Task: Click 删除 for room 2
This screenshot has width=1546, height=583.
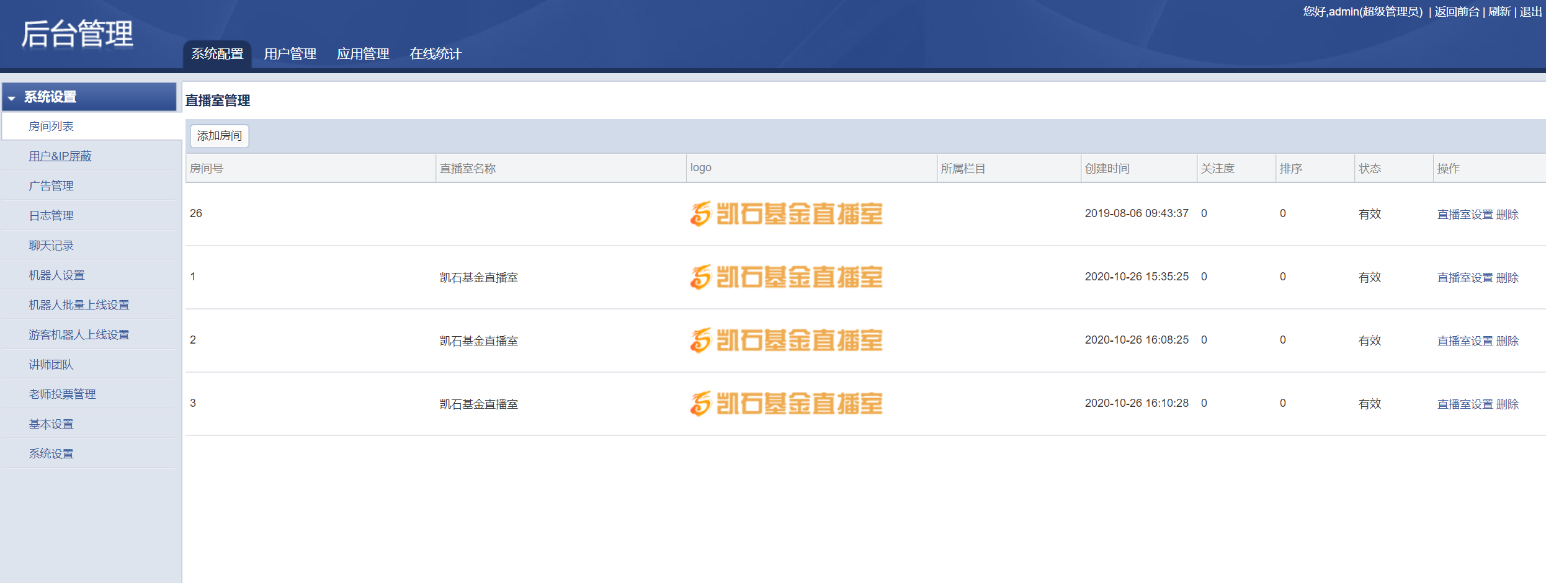Action: click(1508, 340)
